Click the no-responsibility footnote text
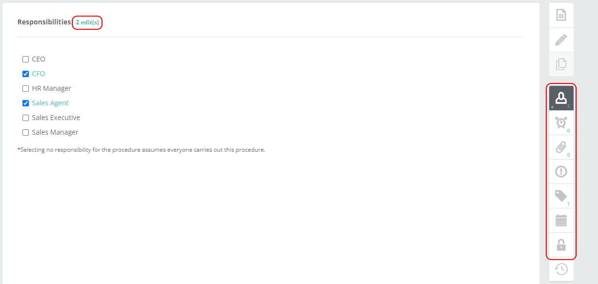The width and height of the screenshot is (598, 284). pyautogui.click(x=141, y=150)
